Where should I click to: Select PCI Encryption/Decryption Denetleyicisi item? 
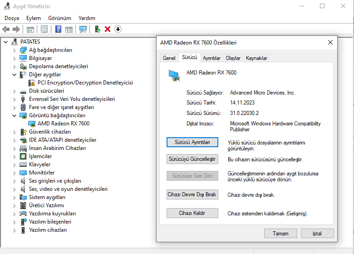pos(85,83)
